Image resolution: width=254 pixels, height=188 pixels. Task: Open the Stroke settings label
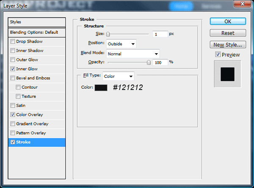pos(23,142)
